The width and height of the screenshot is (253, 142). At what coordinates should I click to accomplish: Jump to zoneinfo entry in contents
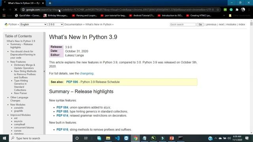[19, 108]
